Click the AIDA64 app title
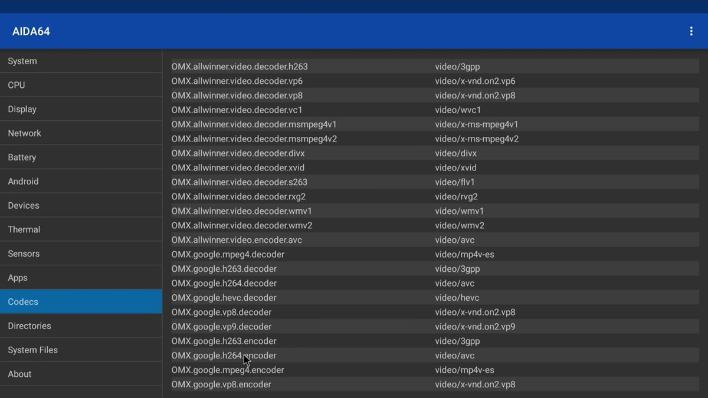This screenshot has width=708, height=398. pos(31,31)
